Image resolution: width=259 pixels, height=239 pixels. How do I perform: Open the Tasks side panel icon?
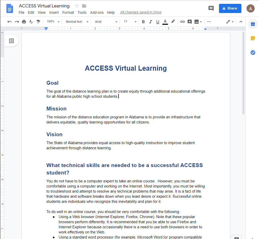pos(253,53)
